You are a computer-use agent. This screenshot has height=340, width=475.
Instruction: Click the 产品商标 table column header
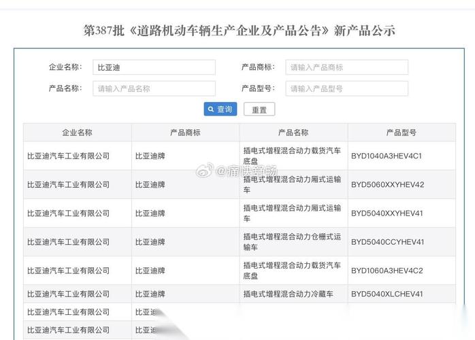[x=185, y=133]
